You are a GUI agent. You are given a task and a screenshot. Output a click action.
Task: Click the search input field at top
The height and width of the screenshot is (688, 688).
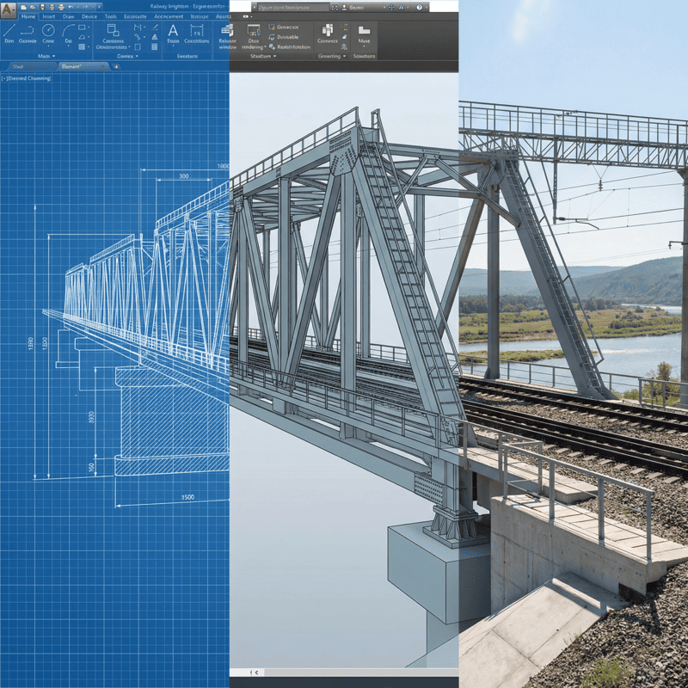point(291,8)
